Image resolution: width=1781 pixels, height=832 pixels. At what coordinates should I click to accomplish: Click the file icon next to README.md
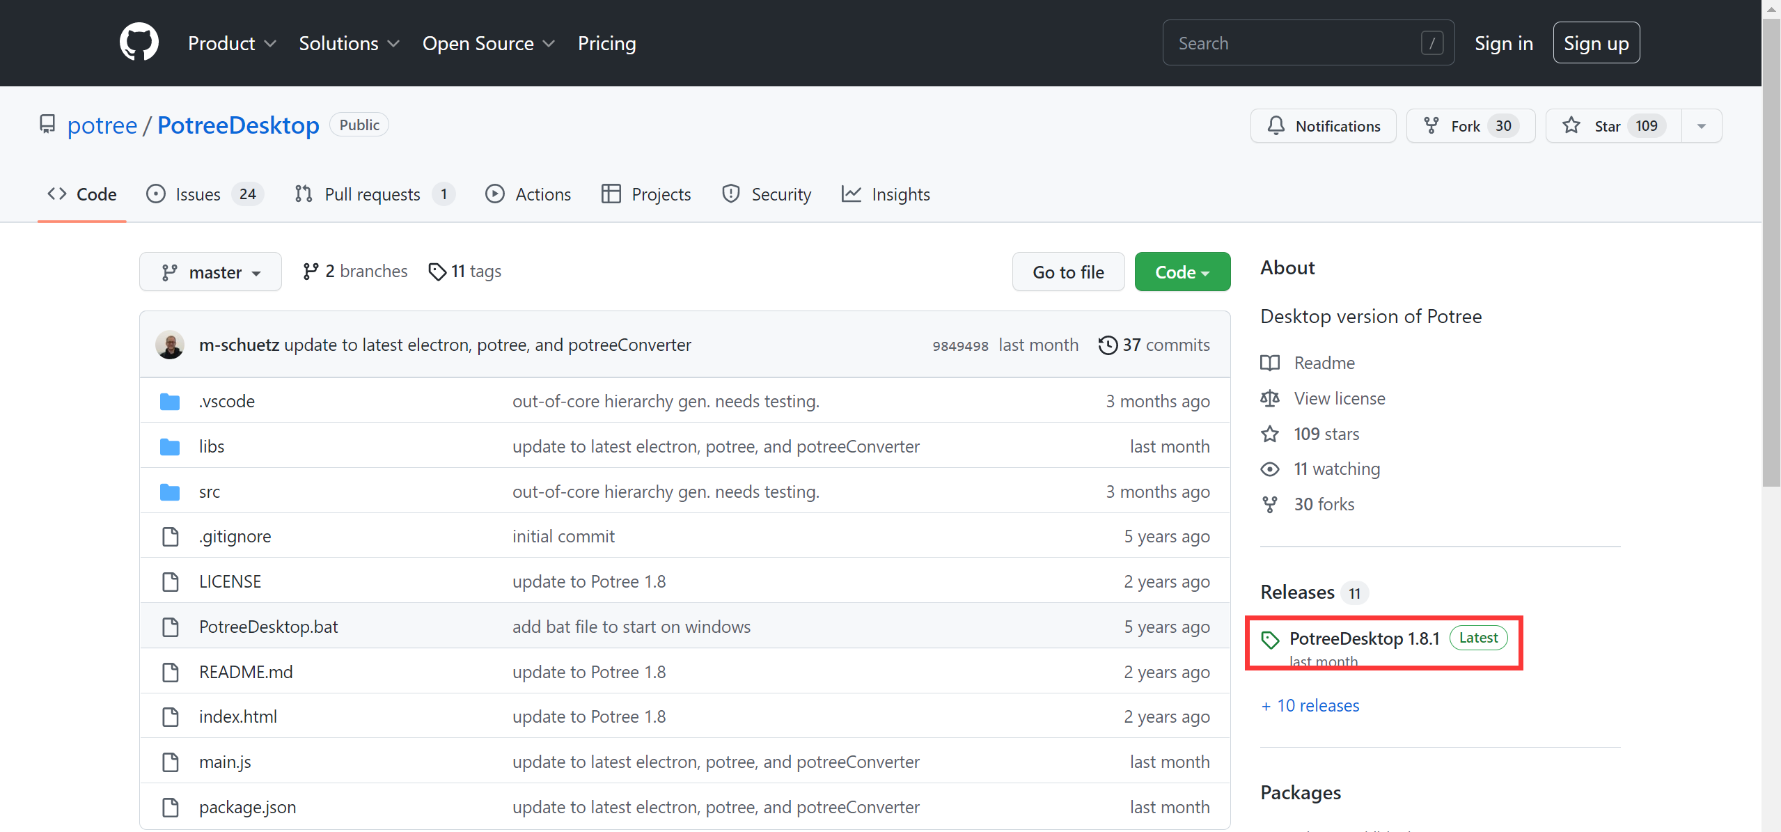171,673
